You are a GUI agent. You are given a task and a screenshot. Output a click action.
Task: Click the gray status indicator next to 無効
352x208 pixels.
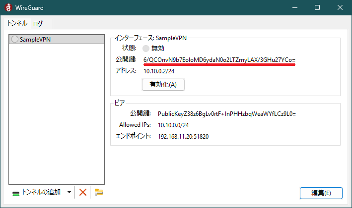[146, 49]
